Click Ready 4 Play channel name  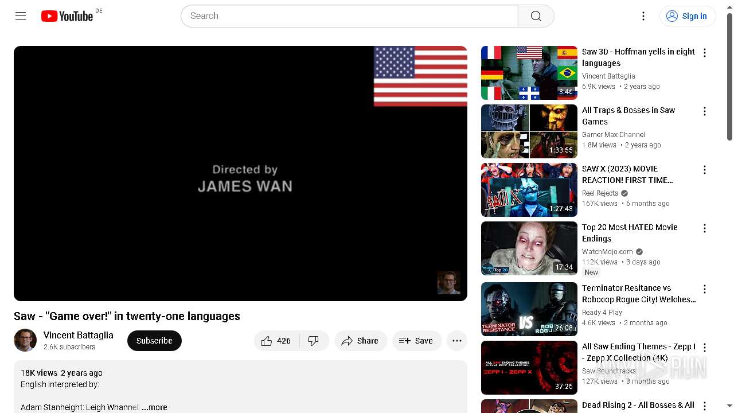click(x=602, y=313)
